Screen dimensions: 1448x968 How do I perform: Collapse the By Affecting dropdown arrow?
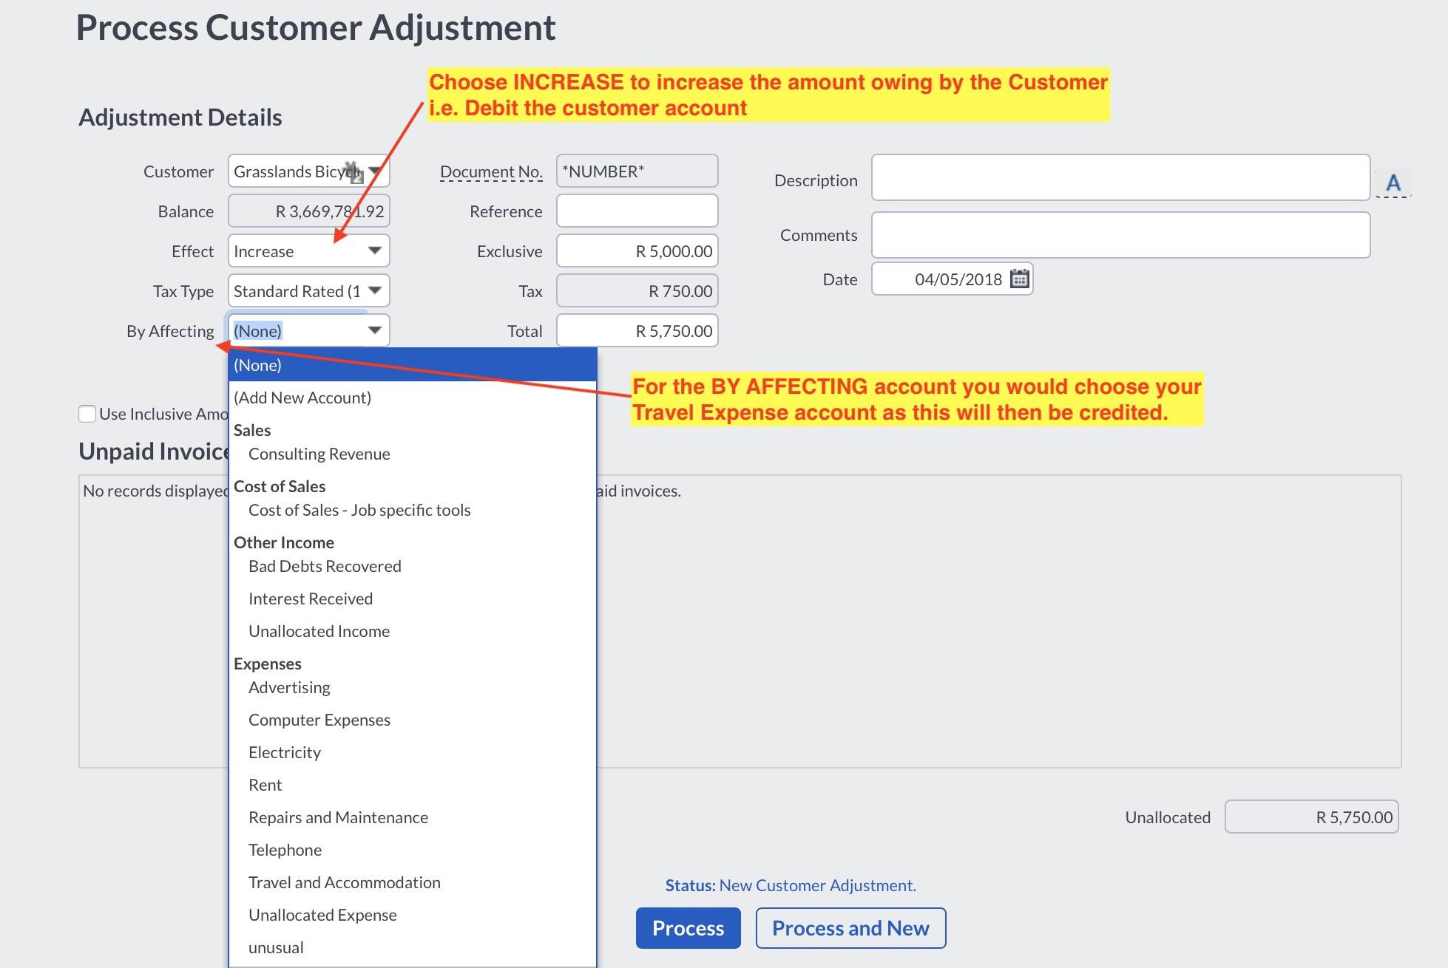[x=374, y=330]
